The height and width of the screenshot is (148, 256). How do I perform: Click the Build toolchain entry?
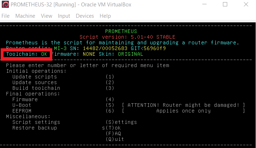(36, 88)
